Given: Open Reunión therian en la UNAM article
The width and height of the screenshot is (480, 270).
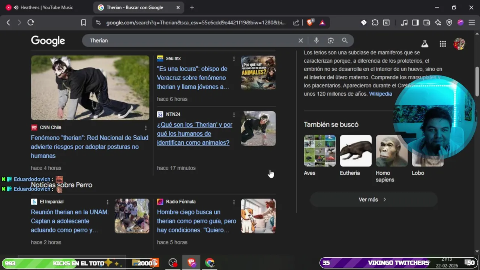Looking at the screenshot, I should (x=70, y=221).
